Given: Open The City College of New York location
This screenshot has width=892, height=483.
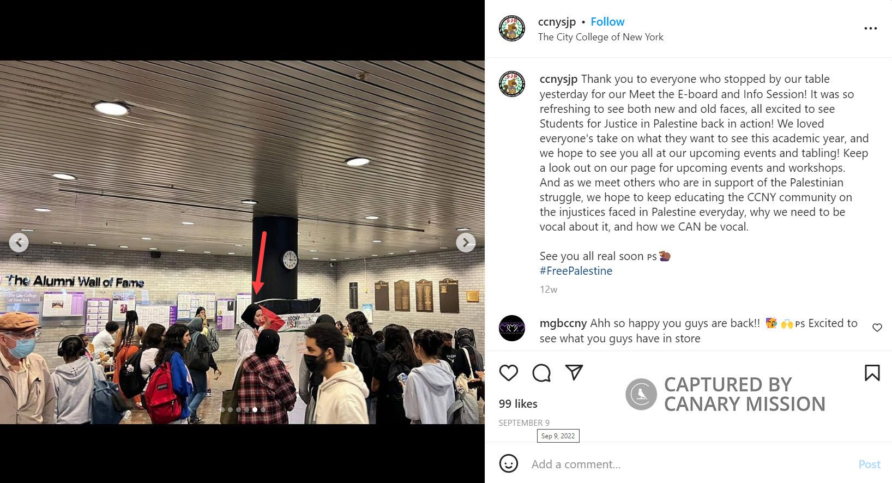Looking at the screenshot, I should [600, 37].
